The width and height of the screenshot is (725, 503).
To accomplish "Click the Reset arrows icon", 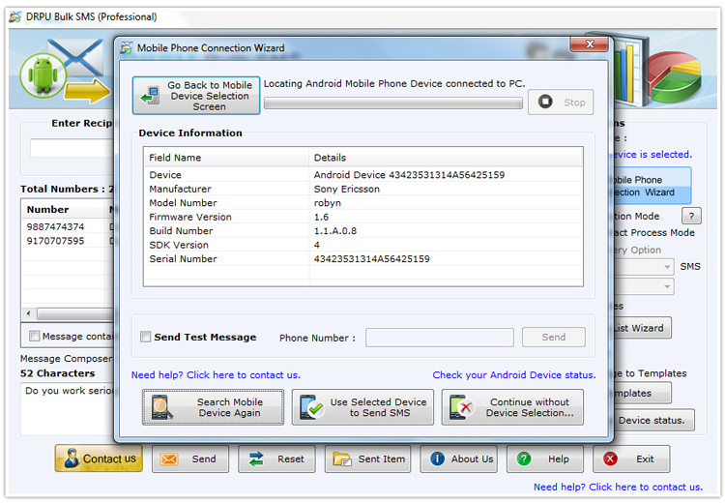I will click(256, 459).
